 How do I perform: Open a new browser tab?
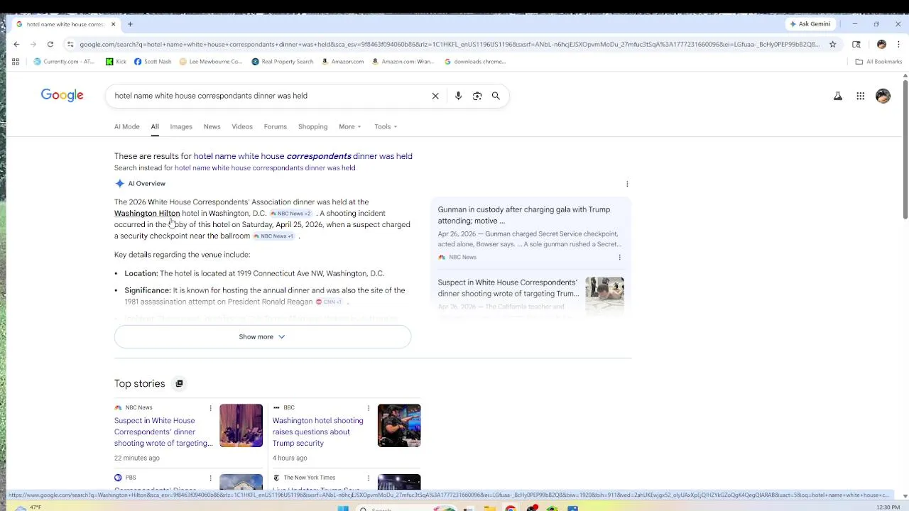point(130,24)
